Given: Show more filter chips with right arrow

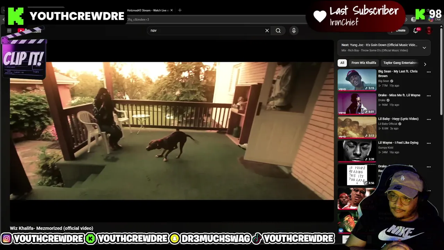Looking at the screenshot, I should [425, 64].
